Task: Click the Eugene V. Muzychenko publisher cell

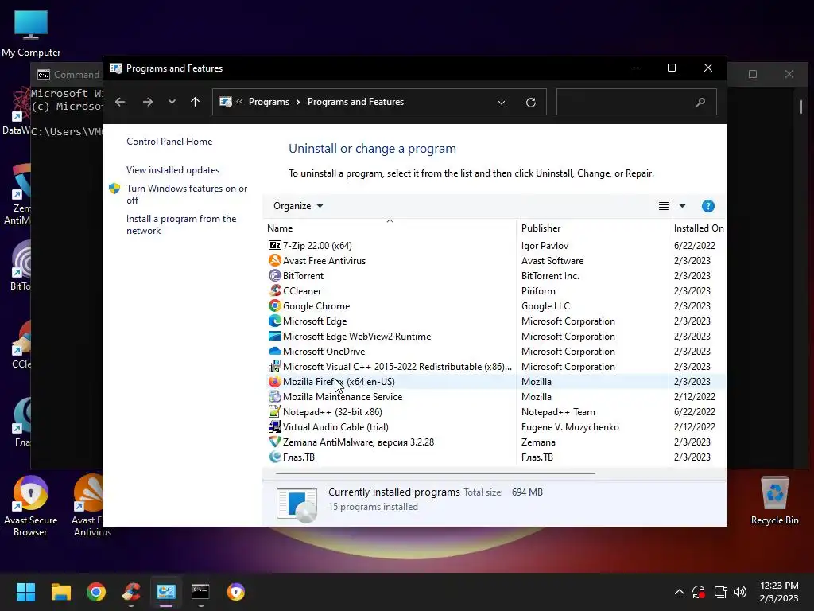Action: [x=570, y=426]
